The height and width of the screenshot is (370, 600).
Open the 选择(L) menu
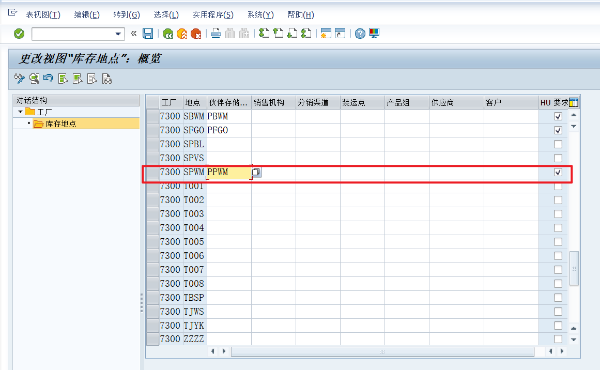click(166, 14)
